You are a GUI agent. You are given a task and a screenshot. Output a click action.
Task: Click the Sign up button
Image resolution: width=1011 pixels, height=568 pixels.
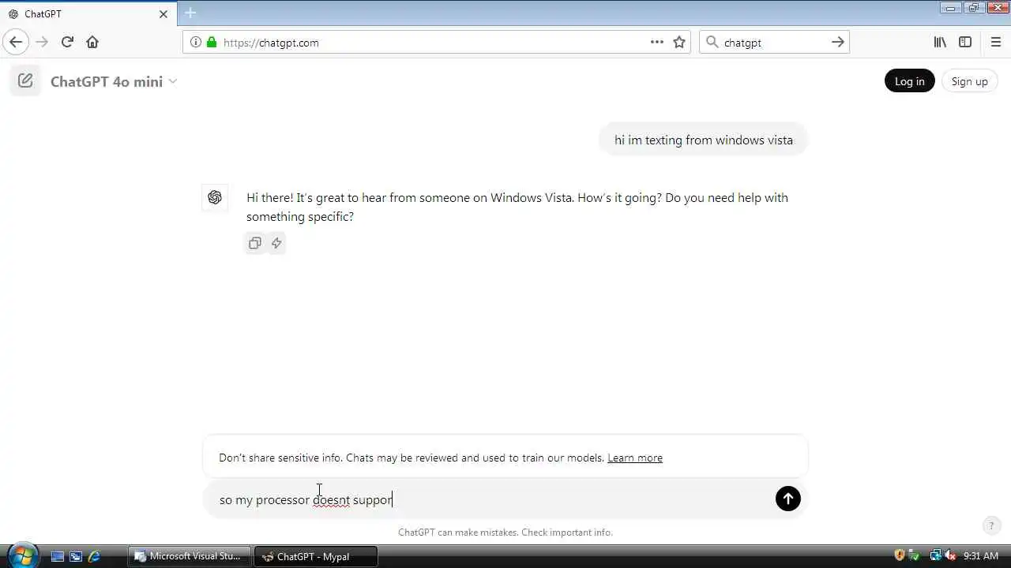point(969,81)
